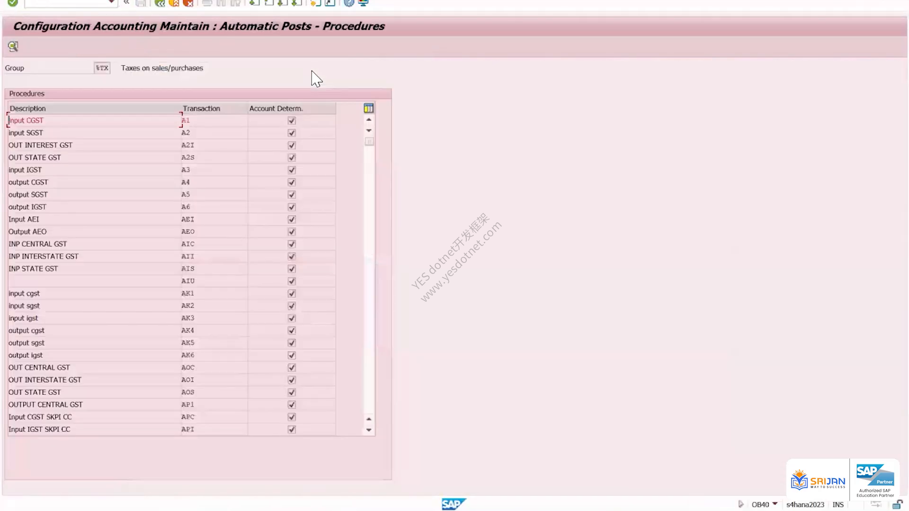Open the Customize Local Layout monitor icon
The width and height of the screenshot is (909, 511).
coord(363,3)
